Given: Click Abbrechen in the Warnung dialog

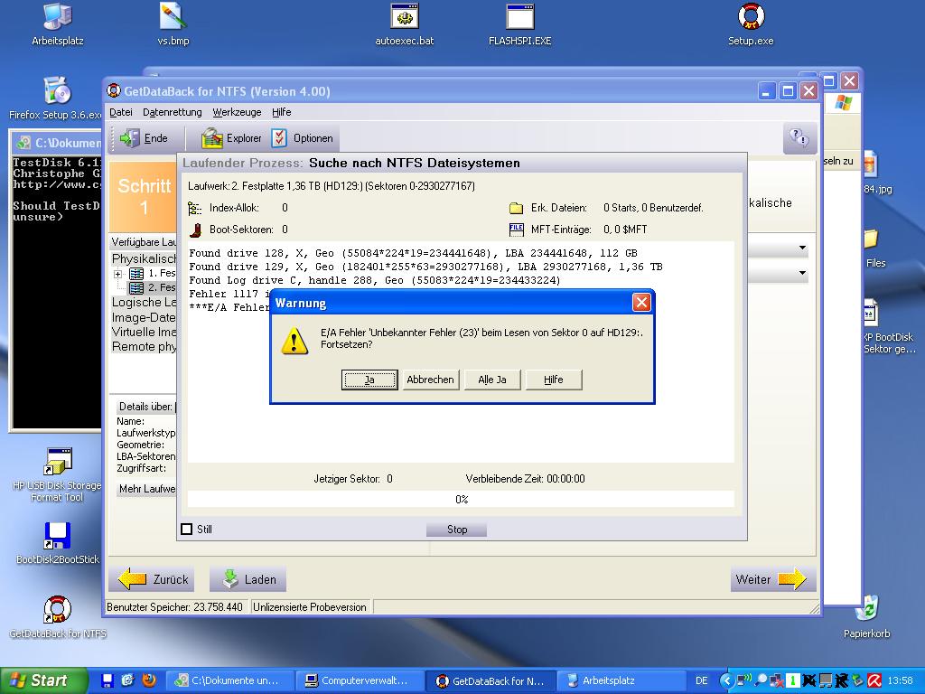Looking at the screenshot, I should (x=430, y=380).
